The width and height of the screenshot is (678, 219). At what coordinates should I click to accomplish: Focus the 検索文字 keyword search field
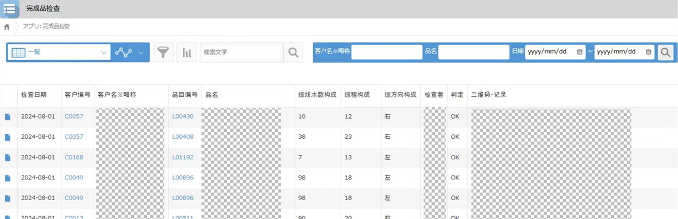tap(241, 52)
